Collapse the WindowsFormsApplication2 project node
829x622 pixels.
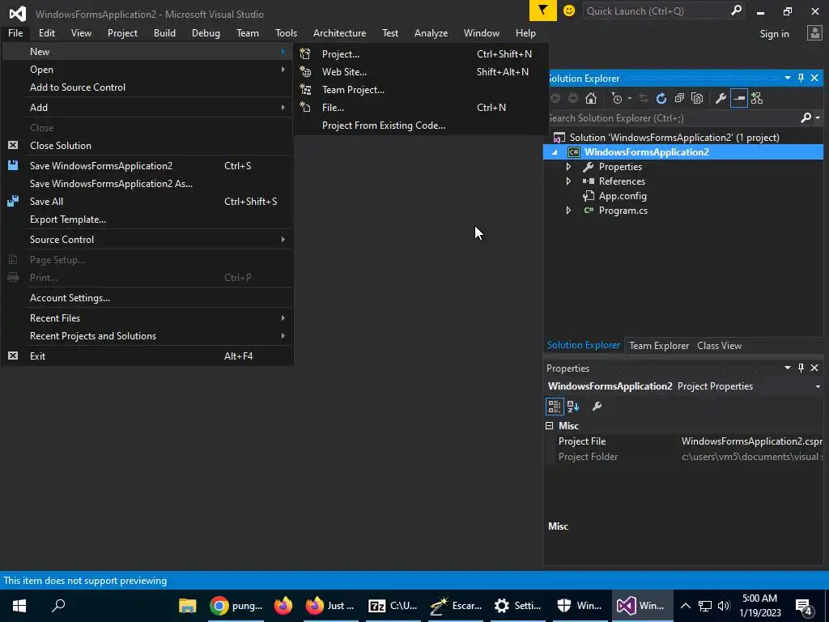point(555,152)
